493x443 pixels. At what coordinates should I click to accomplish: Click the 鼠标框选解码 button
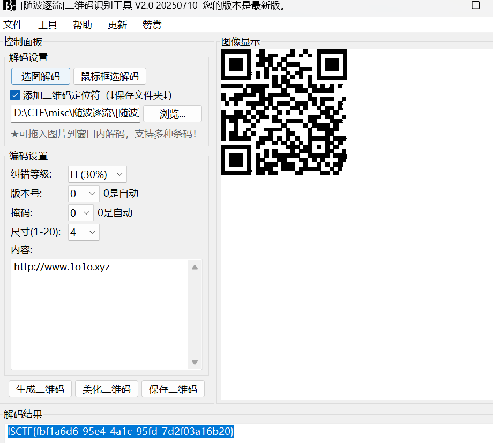coord(110,76)
